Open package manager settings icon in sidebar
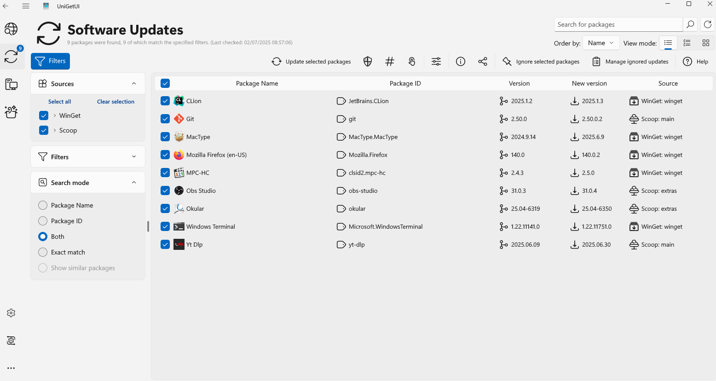 tap(11, 341)
